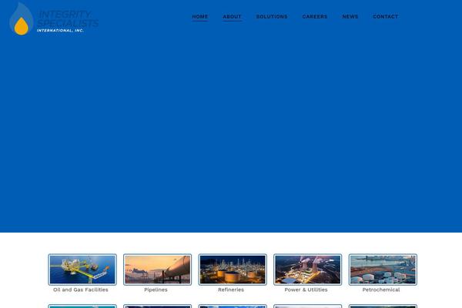Viewport: 462px width, 308px height.
Task: Open the NEWS section
Action: point(350,16)
